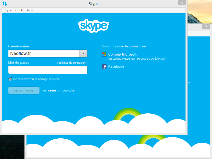The height and width of the screenshot is (159, 212).
Task: Click the large Skype cloud logo
Action: click(94, 25)
